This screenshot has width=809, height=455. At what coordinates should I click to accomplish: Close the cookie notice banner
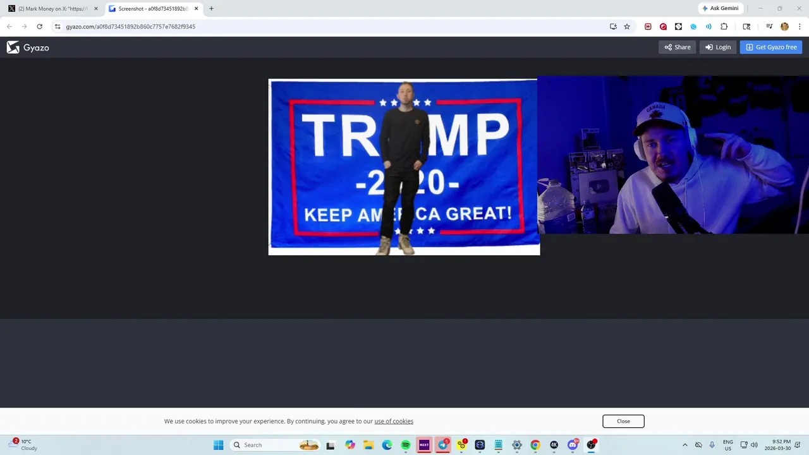[623, 422]
